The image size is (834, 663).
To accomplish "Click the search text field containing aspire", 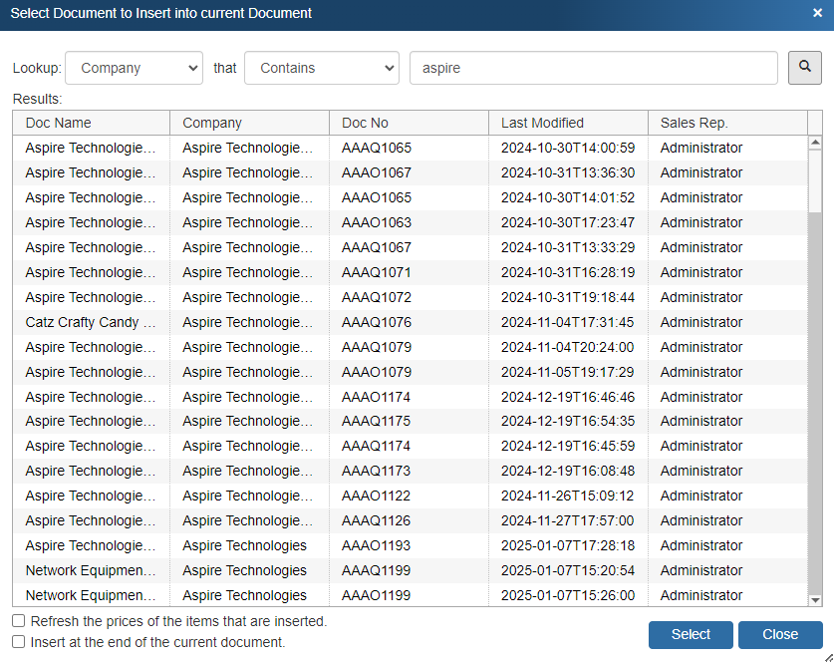I will 593,69.
